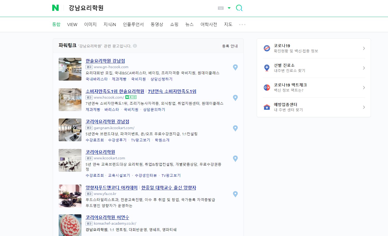Click 광고 badge beside koreachef-academy.co.kr

(89, 223)
